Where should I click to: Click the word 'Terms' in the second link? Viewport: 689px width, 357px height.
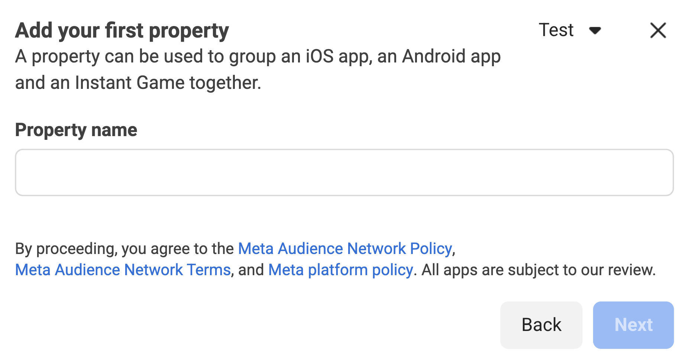[x=208, y=270]
